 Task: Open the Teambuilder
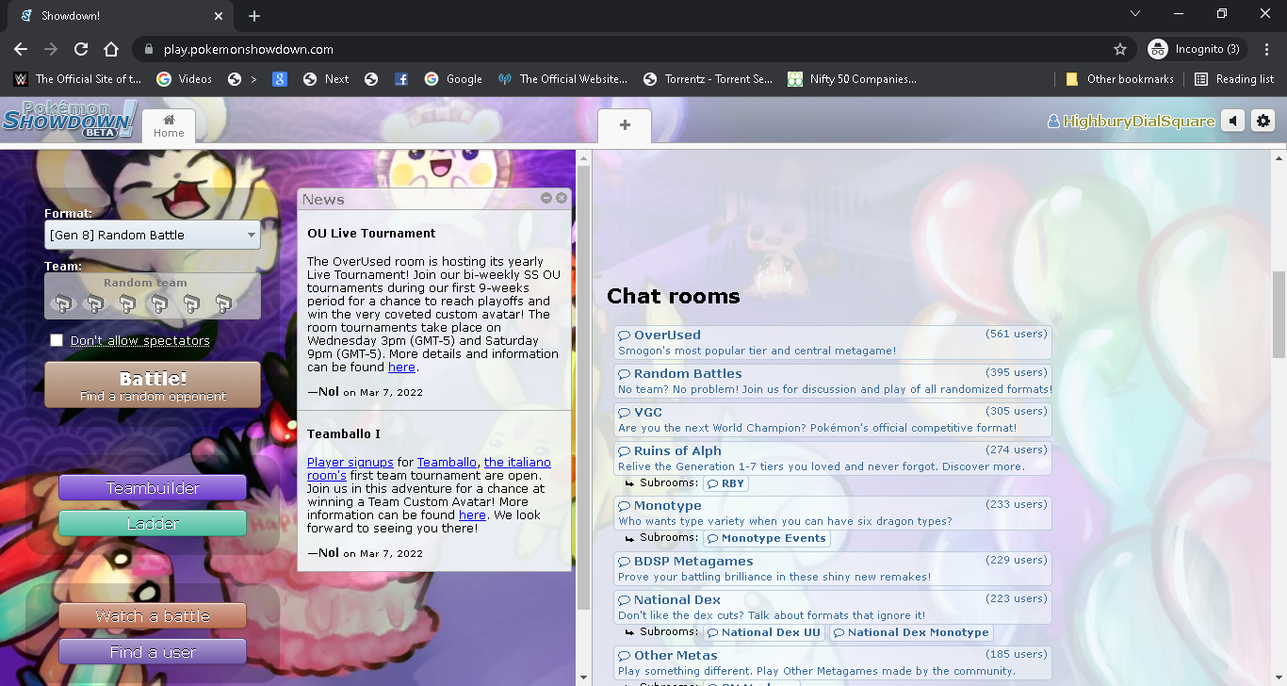(x=153, y=488)
